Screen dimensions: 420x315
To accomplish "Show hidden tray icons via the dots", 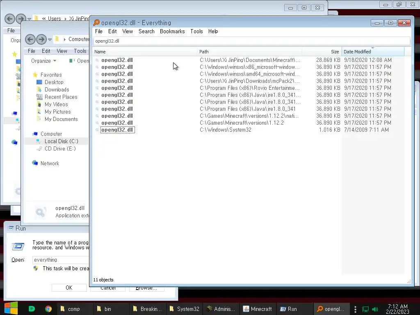I will [x=355, y=309].
